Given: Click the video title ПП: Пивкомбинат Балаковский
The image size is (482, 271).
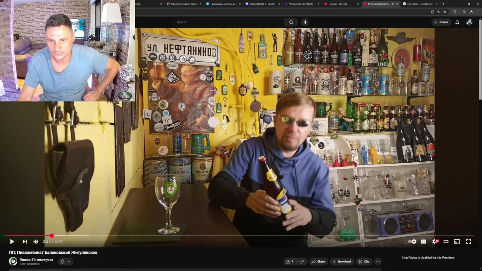Looking at the screenshot, I should [53, 253].
